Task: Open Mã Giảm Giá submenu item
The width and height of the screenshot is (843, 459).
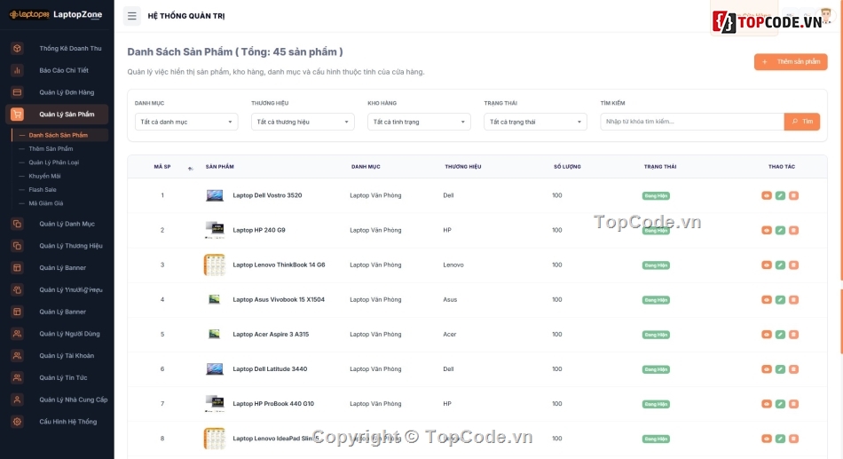Action: tap(45, 203)
